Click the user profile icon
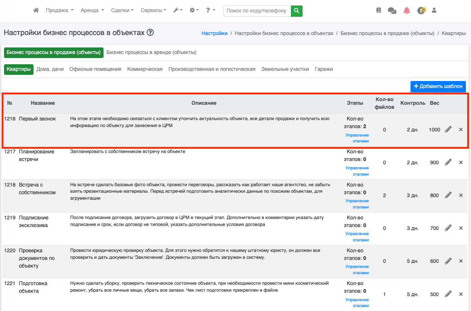This screenshot has width=471, height=311. (434, 11)
